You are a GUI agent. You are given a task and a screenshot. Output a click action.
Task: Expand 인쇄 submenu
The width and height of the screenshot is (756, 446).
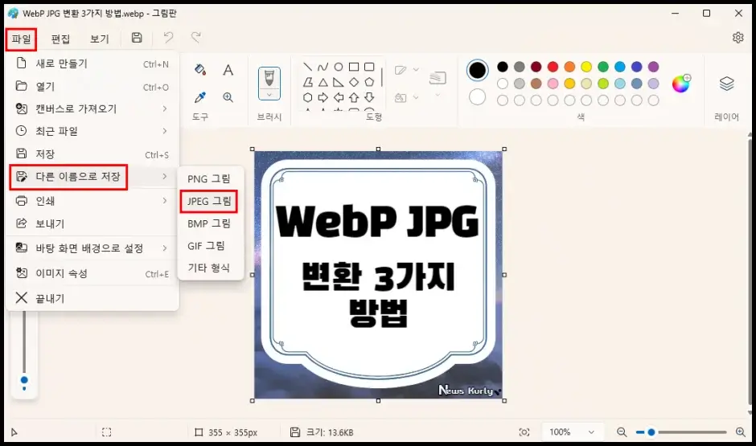tap(92, 200)
